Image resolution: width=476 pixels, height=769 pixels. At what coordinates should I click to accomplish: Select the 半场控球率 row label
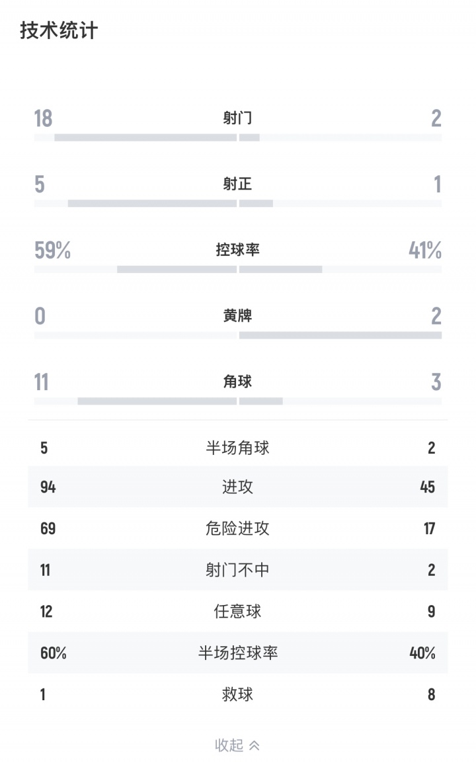(237, 653)
